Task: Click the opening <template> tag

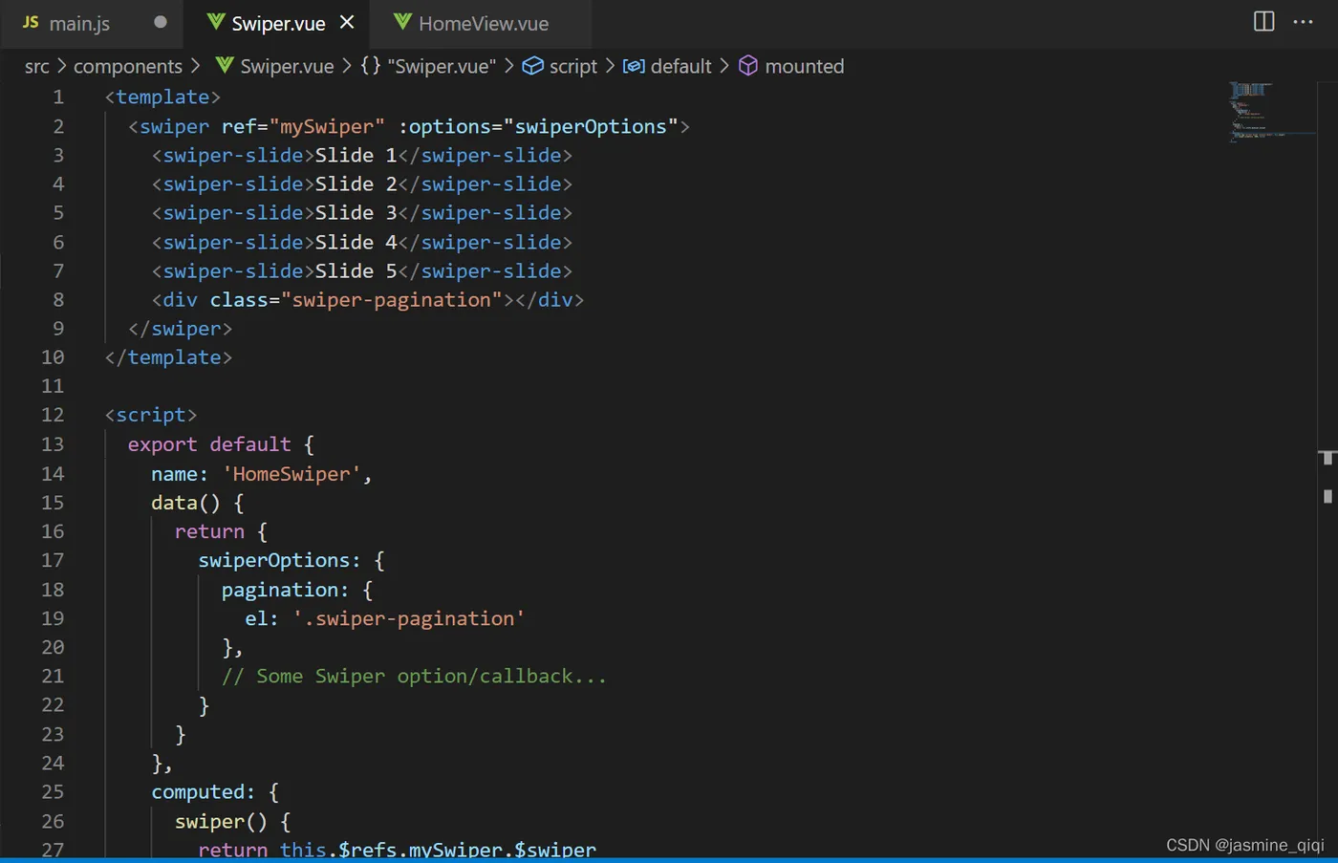Action: (162, 97)
